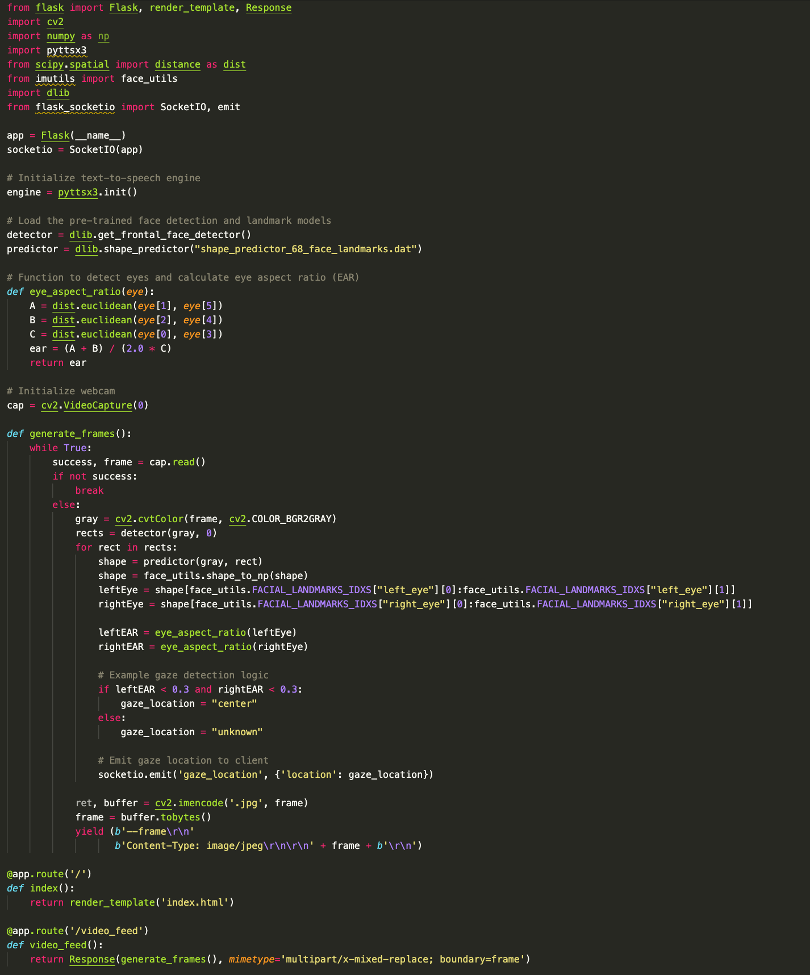Click line 'B = dist.euclidean(eye[2], eye[4])'
Screen dimensions: 810x975
tap(126, 320)
